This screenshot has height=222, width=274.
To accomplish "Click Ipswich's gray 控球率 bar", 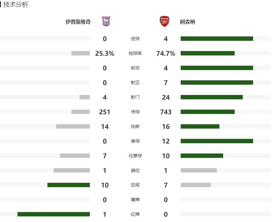I will tap(81, 53).
